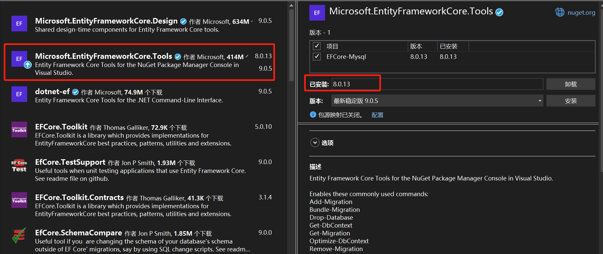The width and height of the screenshot is (603, 254).
Task: Click version 5.0.10 of EFCore.Toolkit
Action: pos(263,127)
